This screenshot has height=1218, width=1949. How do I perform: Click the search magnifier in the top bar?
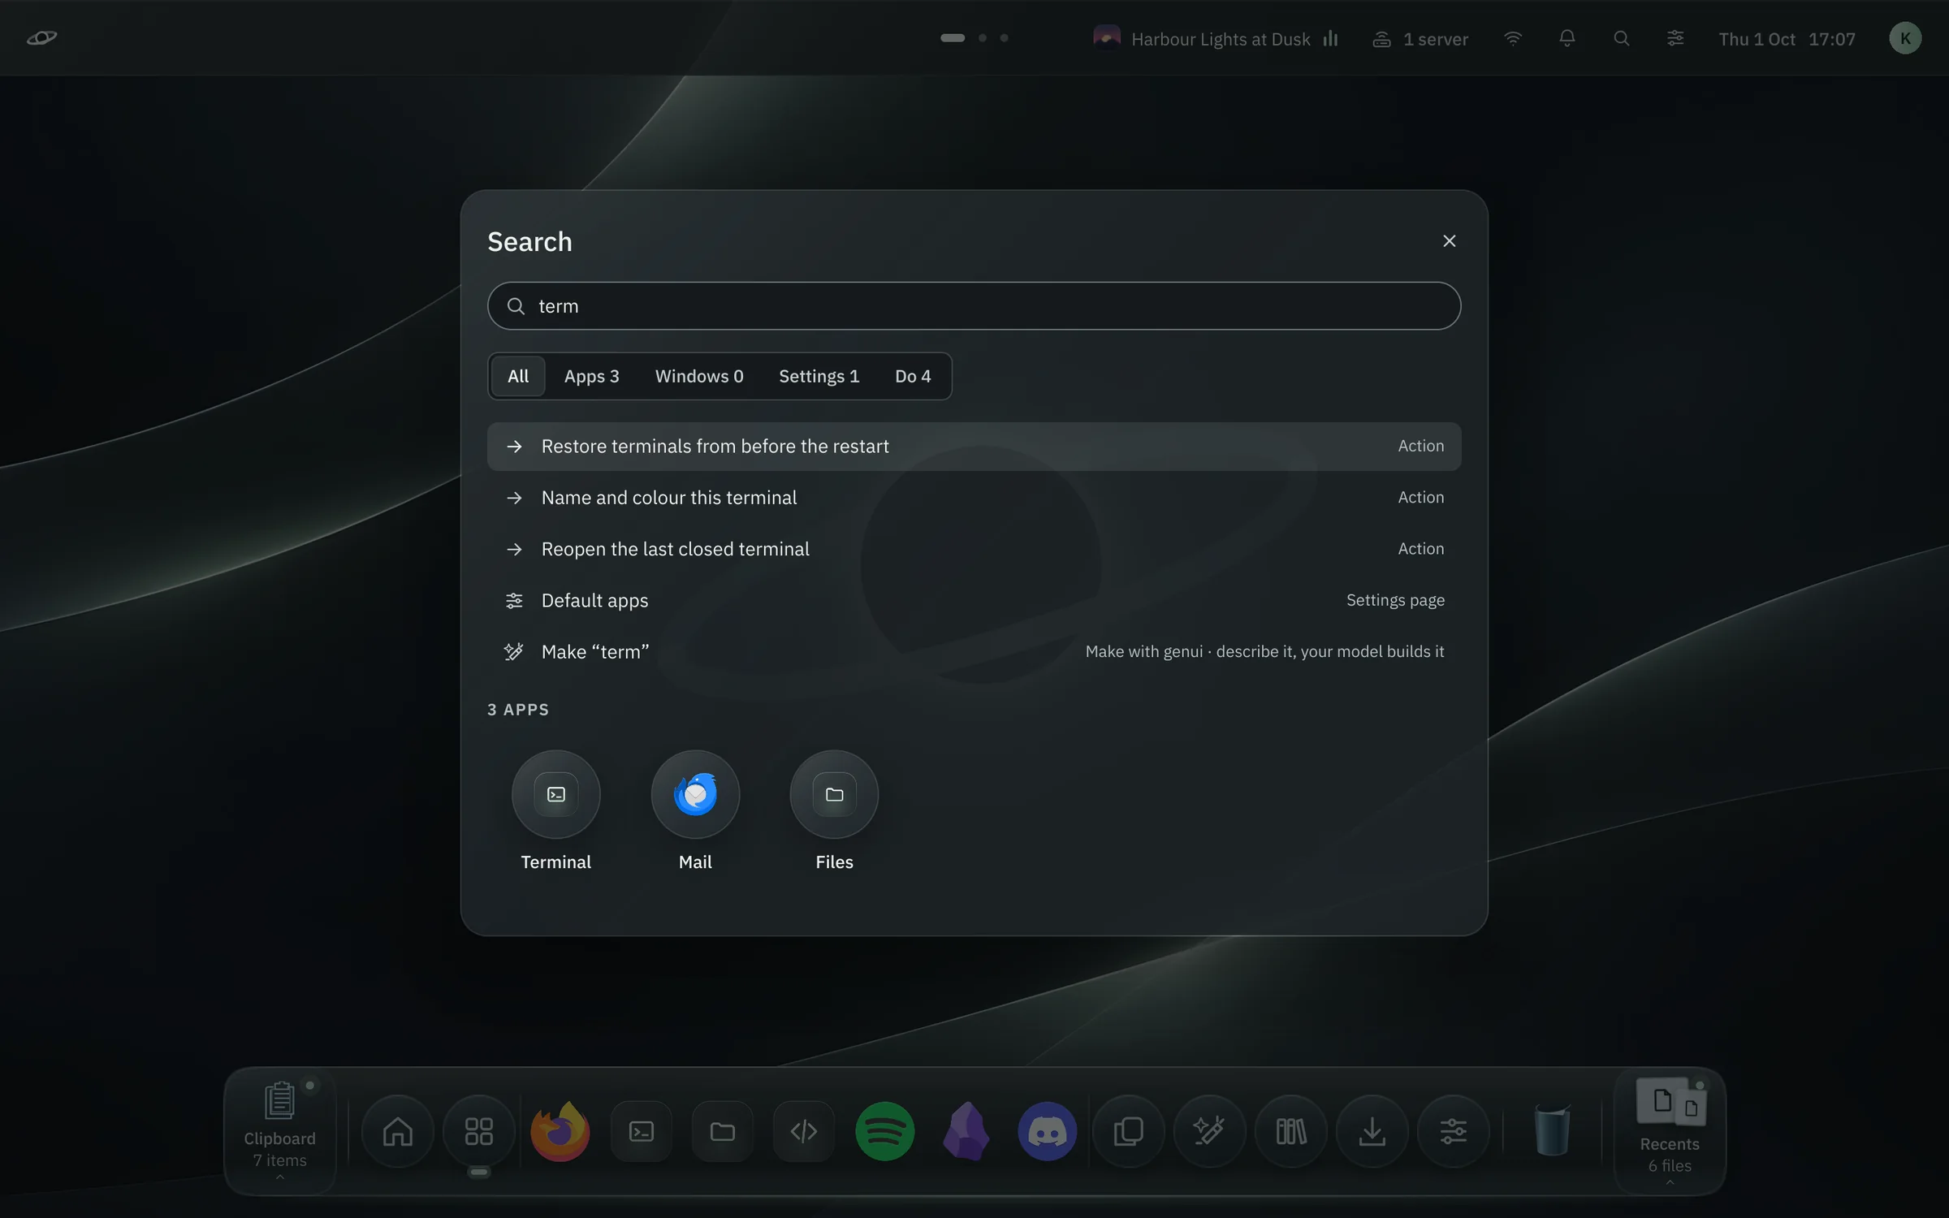(1621, 38)
